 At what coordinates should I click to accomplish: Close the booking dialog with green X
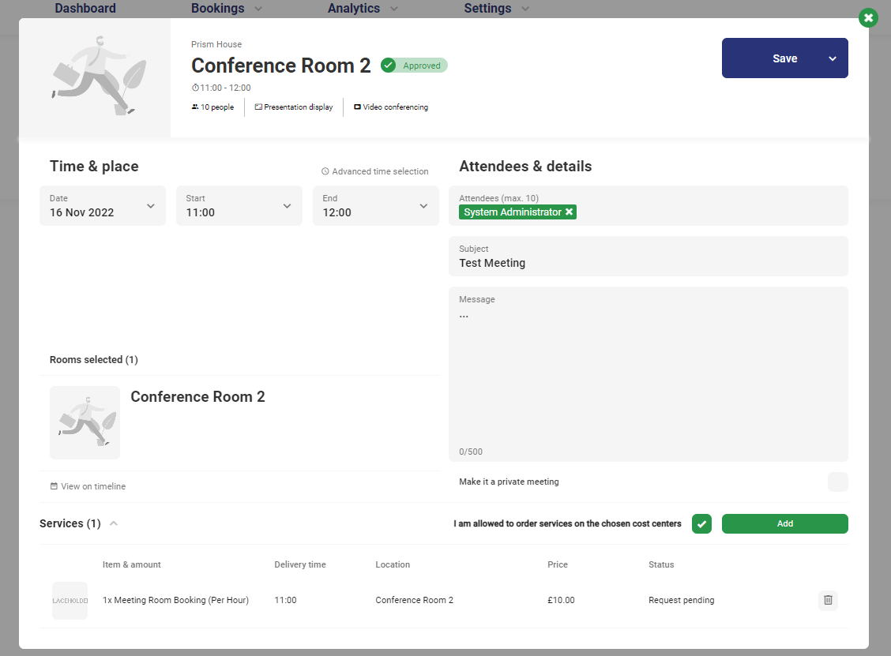click(868, 17)
